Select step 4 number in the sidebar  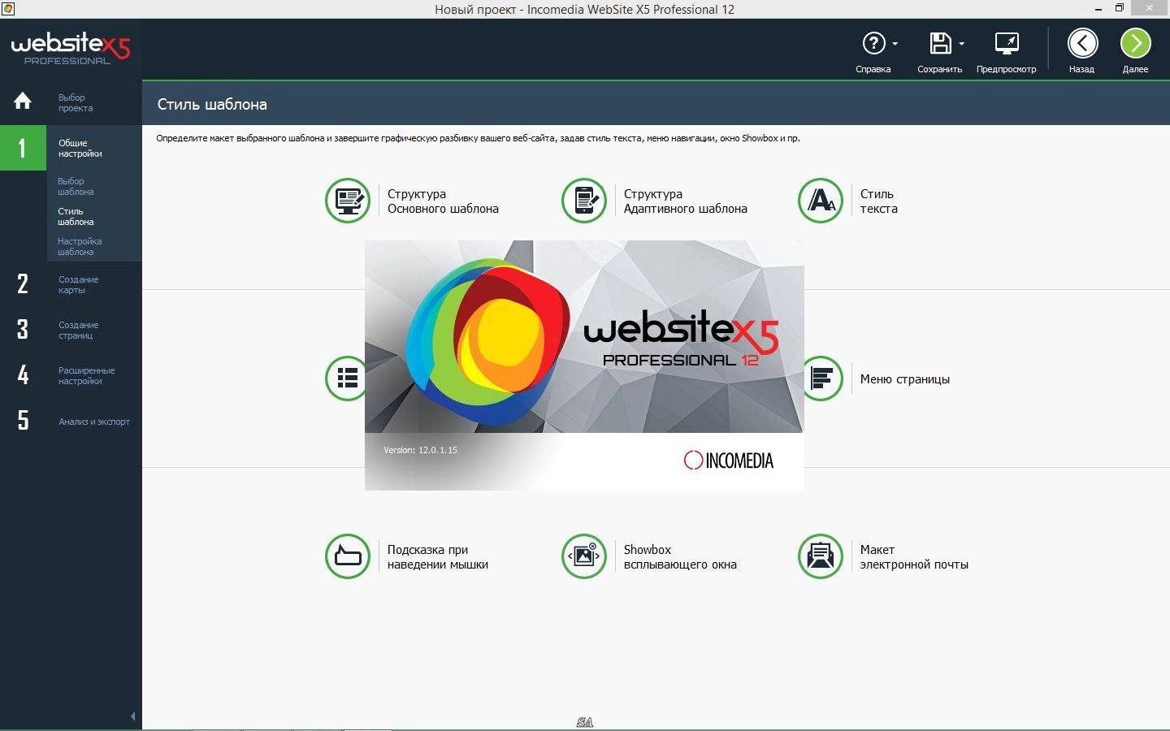(x=23, y=374)
